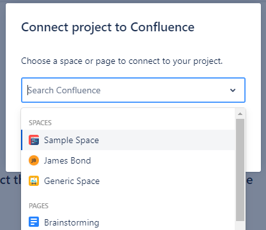Click the Generic Space icon

tap(34, 181)
